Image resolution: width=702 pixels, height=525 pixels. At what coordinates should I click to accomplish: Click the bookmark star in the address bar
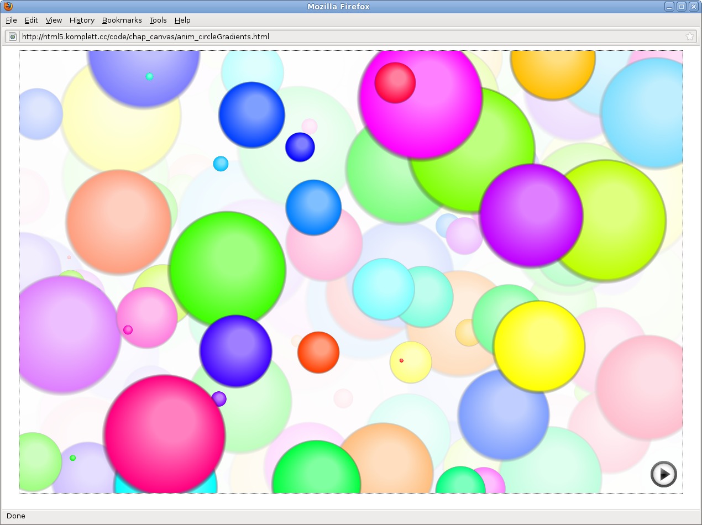point(689,36)
